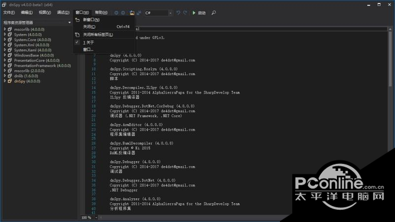Image resolution: width=395 pixels, height=222 pixels.
Task: Open the C# language dropdown
Action: 170,13
